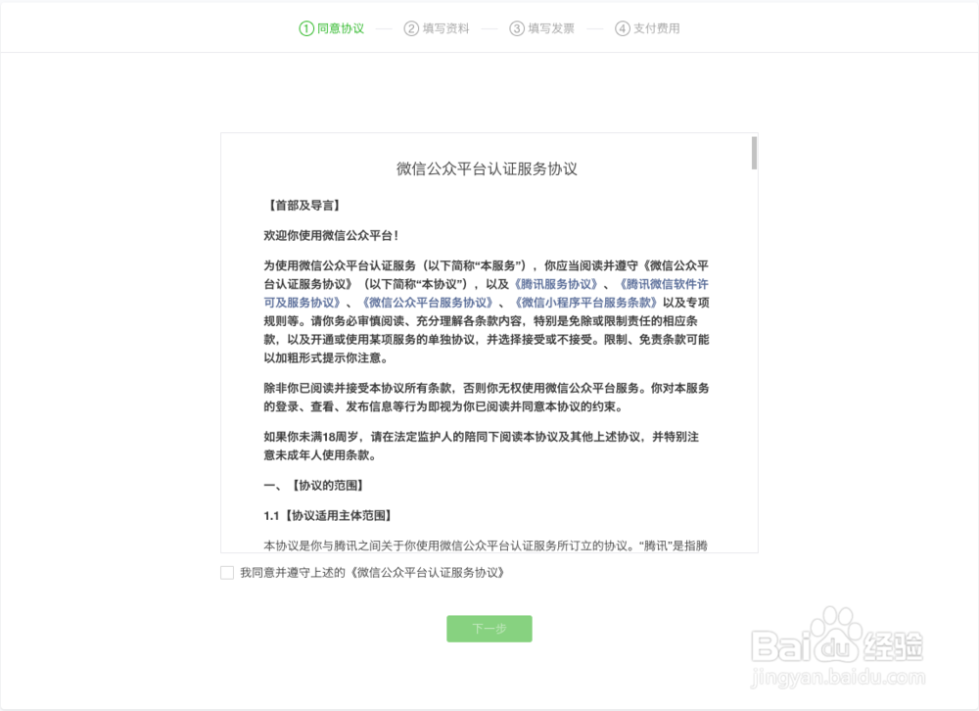The image size is (979, 711).
Task: Open the 《微信公众平台服务协议》 link
Action: tap(429, 303)
